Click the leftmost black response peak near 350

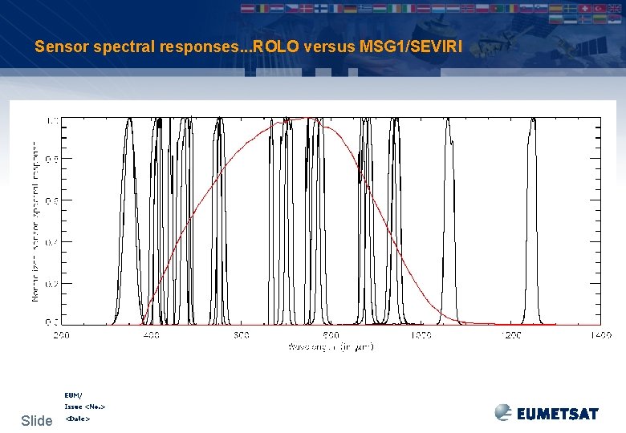coord(129,221)
